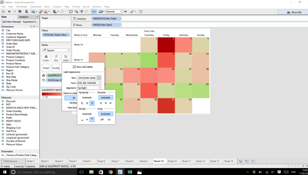Click the AGG(PROFIT RATIO) red color legend bar
This screenshot has height=175, width=308.
52,94
